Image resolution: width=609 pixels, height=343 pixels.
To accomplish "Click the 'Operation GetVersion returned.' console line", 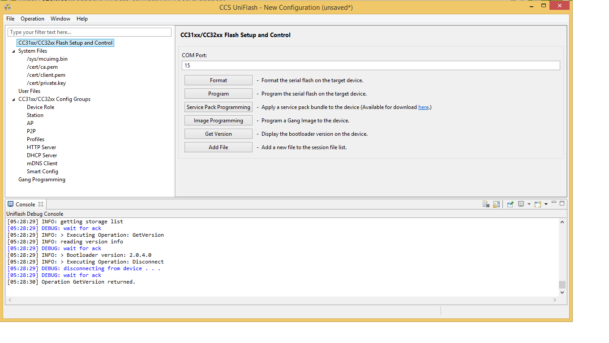I will pos(71,282).
